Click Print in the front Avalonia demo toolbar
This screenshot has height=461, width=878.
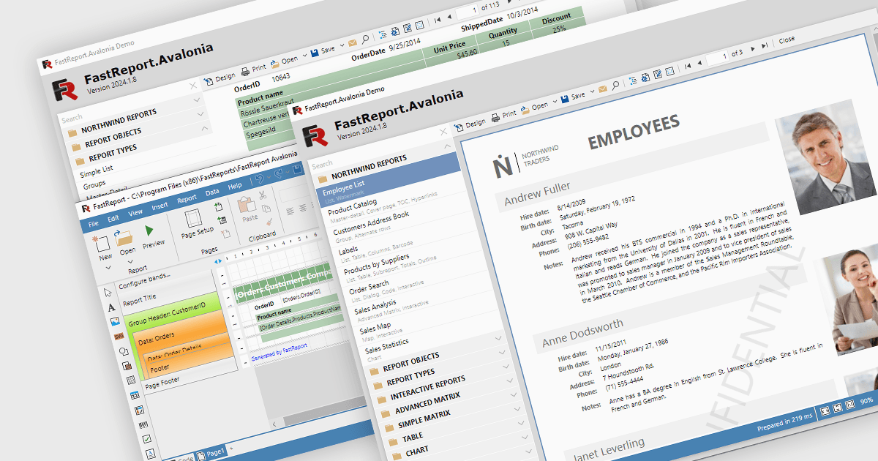[x=505, y=115]
